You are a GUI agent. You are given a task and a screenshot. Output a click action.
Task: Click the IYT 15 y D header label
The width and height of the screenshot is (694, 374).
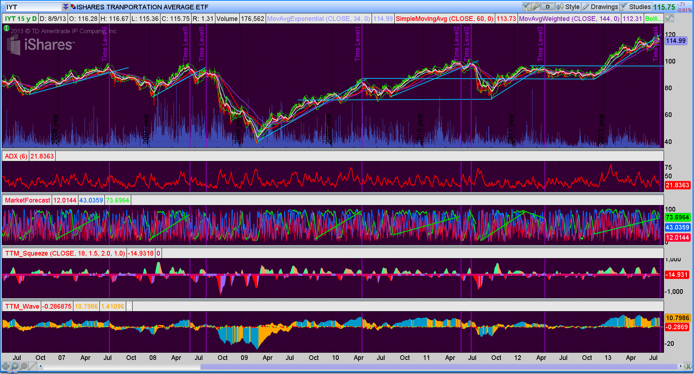point(21,19)
